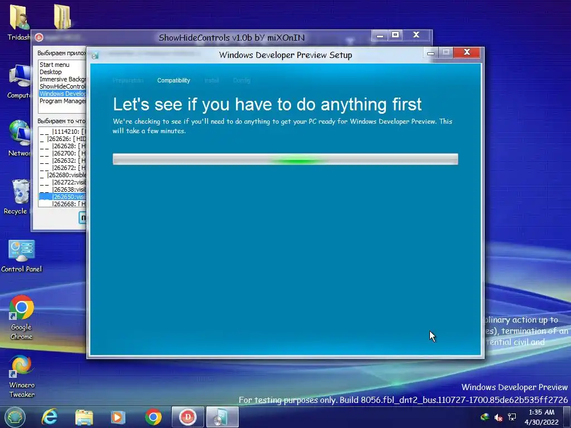This screenshot has height=428, width=571.
Task: Open the Computer desktop icon
Action: pyautogui.click(x=19, y=81)
